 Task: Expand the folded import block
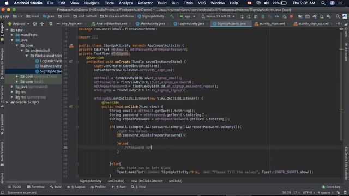coord(95,38)
